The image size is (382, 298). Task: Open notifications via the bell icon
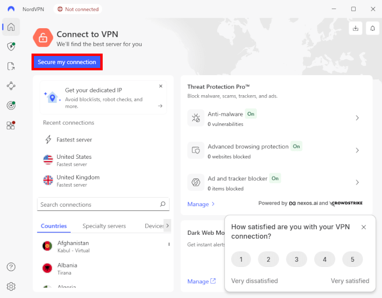pyautogui.click(x=372, y=28)
